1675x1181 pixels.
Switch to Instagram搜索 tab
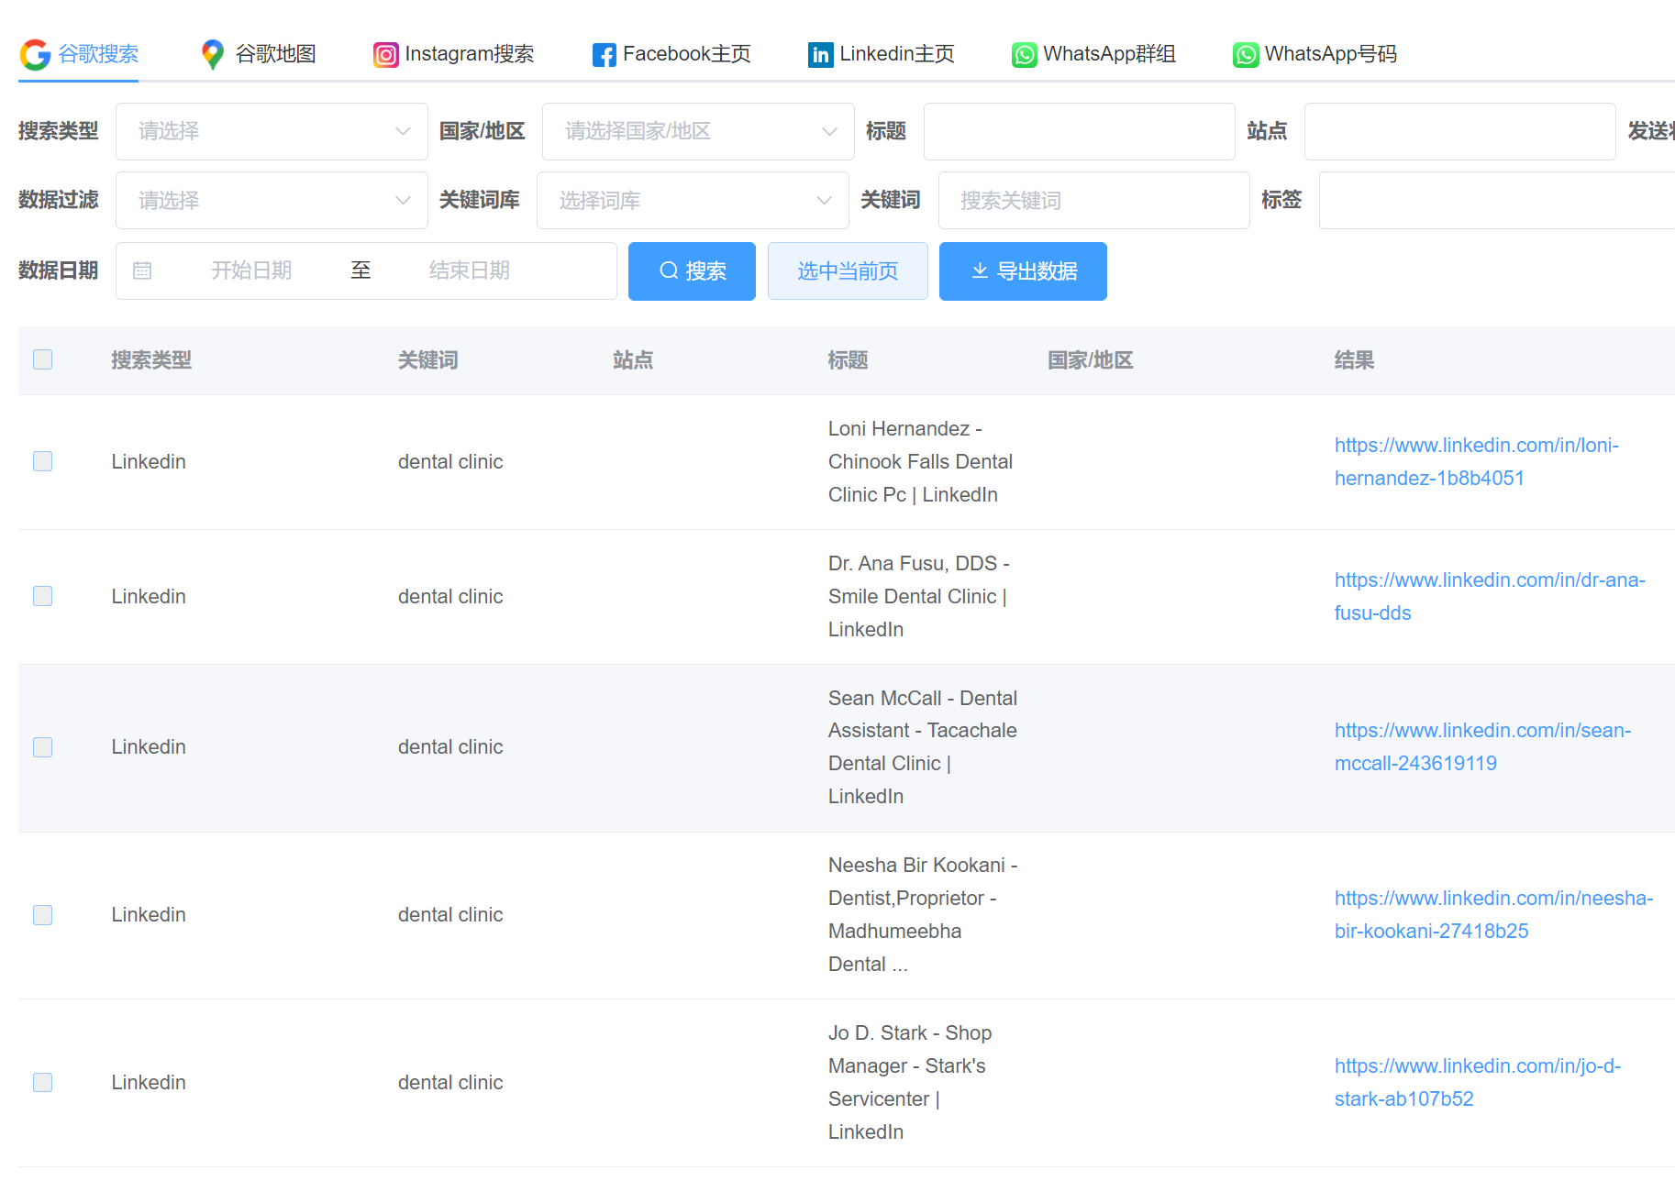(x=454, y=54)
